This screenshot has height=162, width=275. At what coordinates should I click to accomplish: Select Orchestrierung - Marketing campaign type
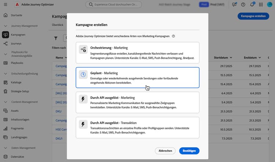(x=137, y=53)
